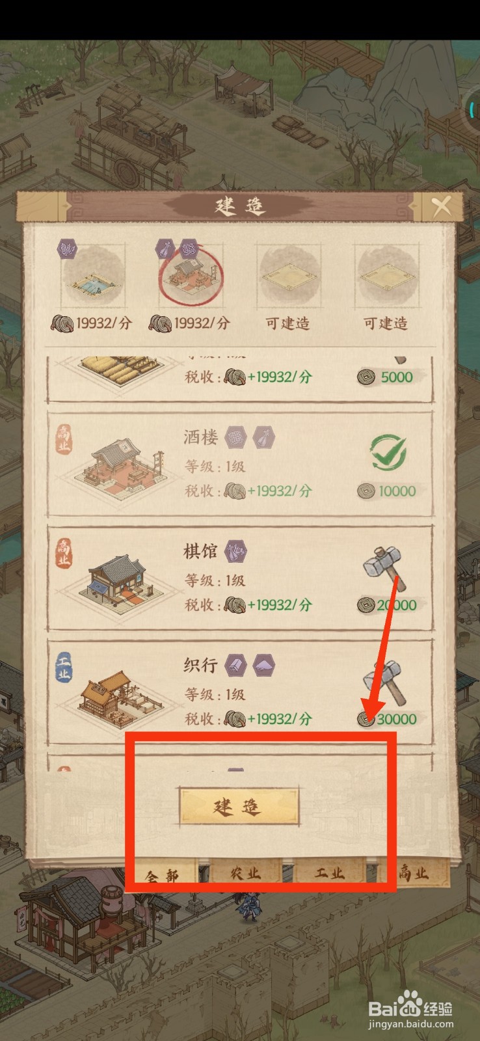Switch to the 商业 tab

click(414, 874)
